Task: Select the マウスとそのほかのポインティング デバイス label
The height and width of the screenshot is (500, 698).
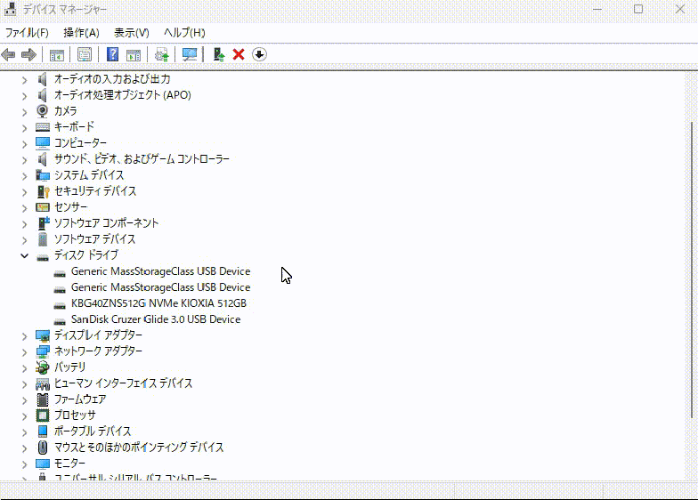Action: tap(139, 447)
